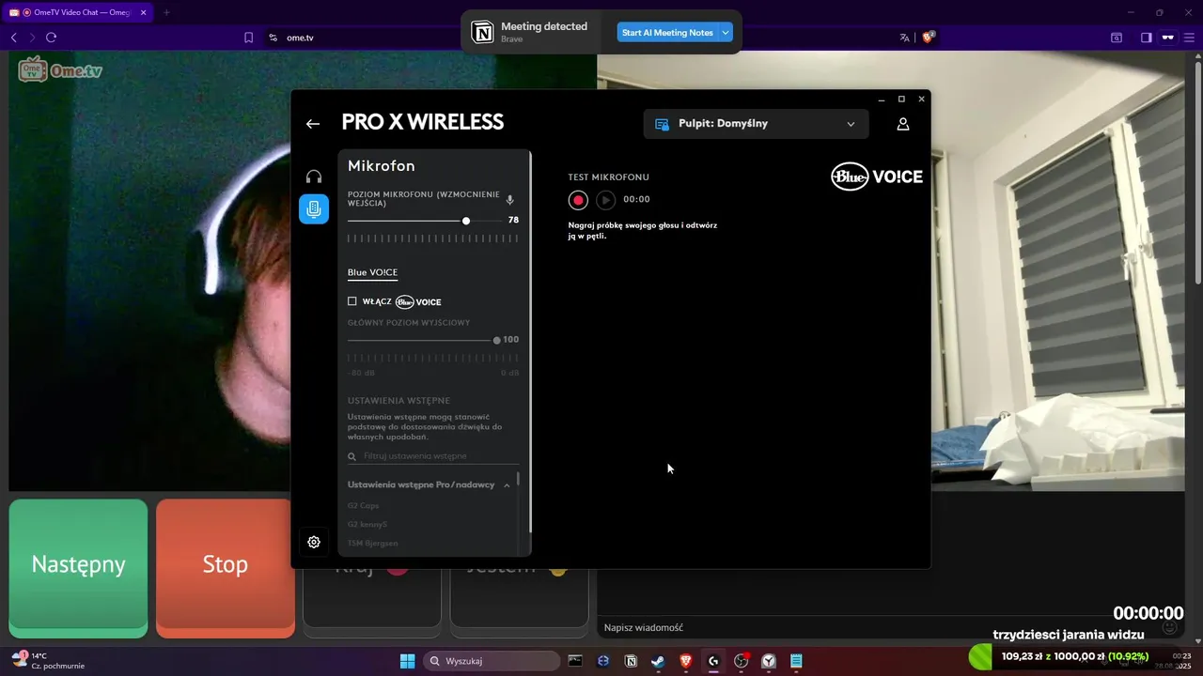Open the weather widget showing 14°C

[x=48, y=660]
